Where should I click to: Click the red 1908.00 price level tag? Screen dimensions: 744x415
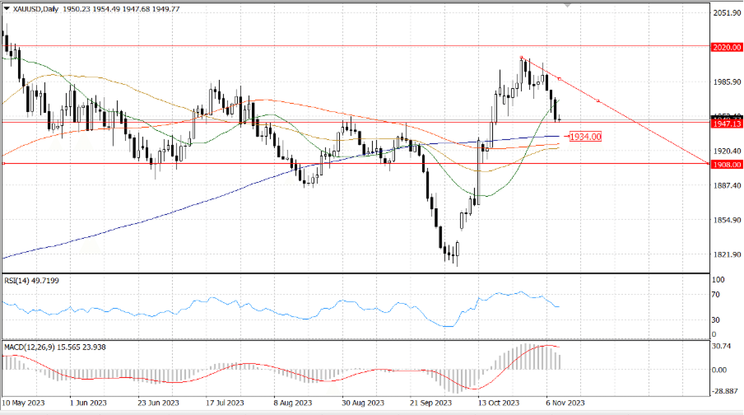727,165
